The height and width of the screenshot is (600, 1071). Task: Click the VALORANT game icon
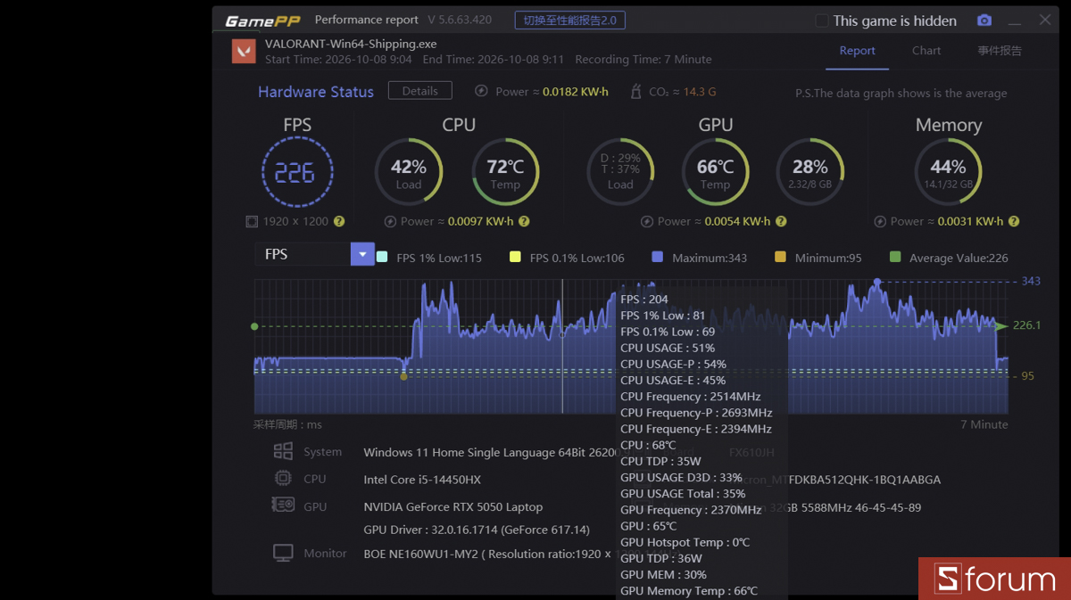click(244, 51)
